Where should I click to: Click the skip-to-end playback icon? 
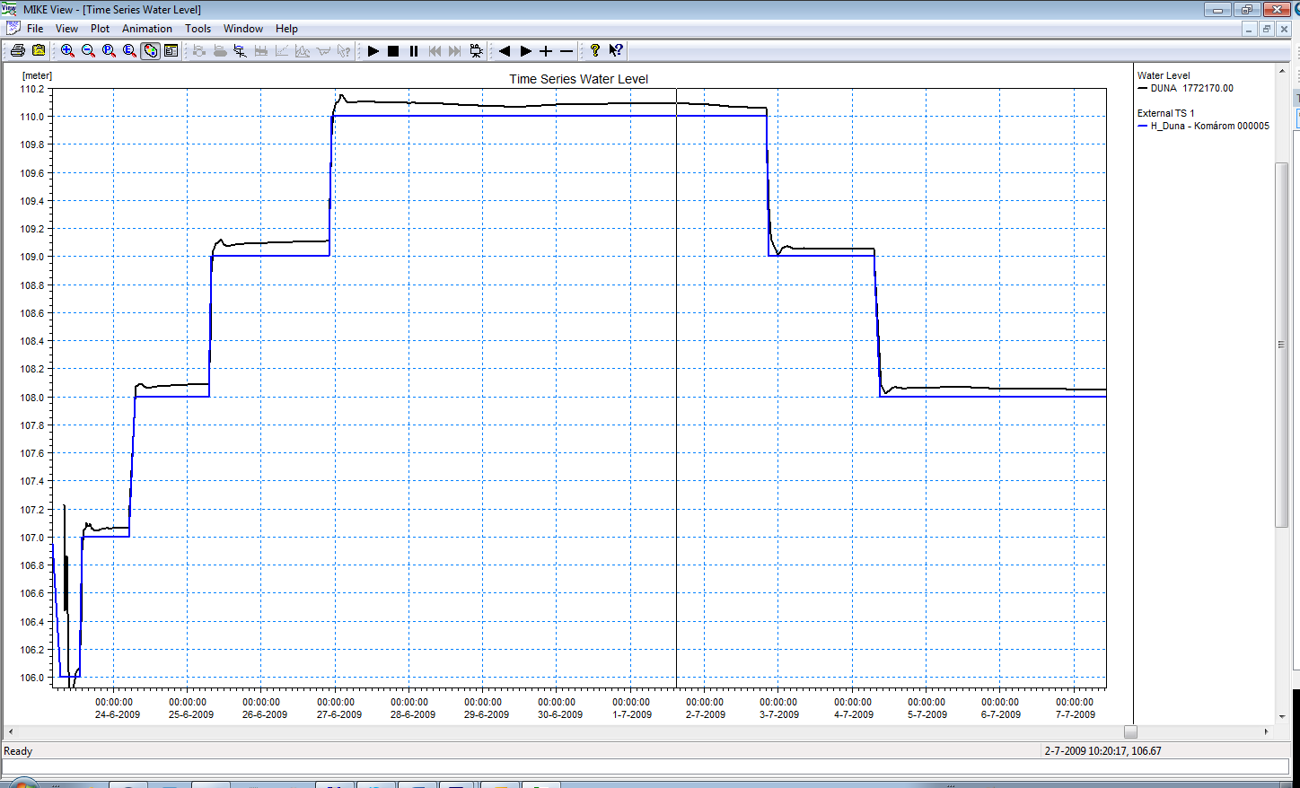(x=455, y=51)
